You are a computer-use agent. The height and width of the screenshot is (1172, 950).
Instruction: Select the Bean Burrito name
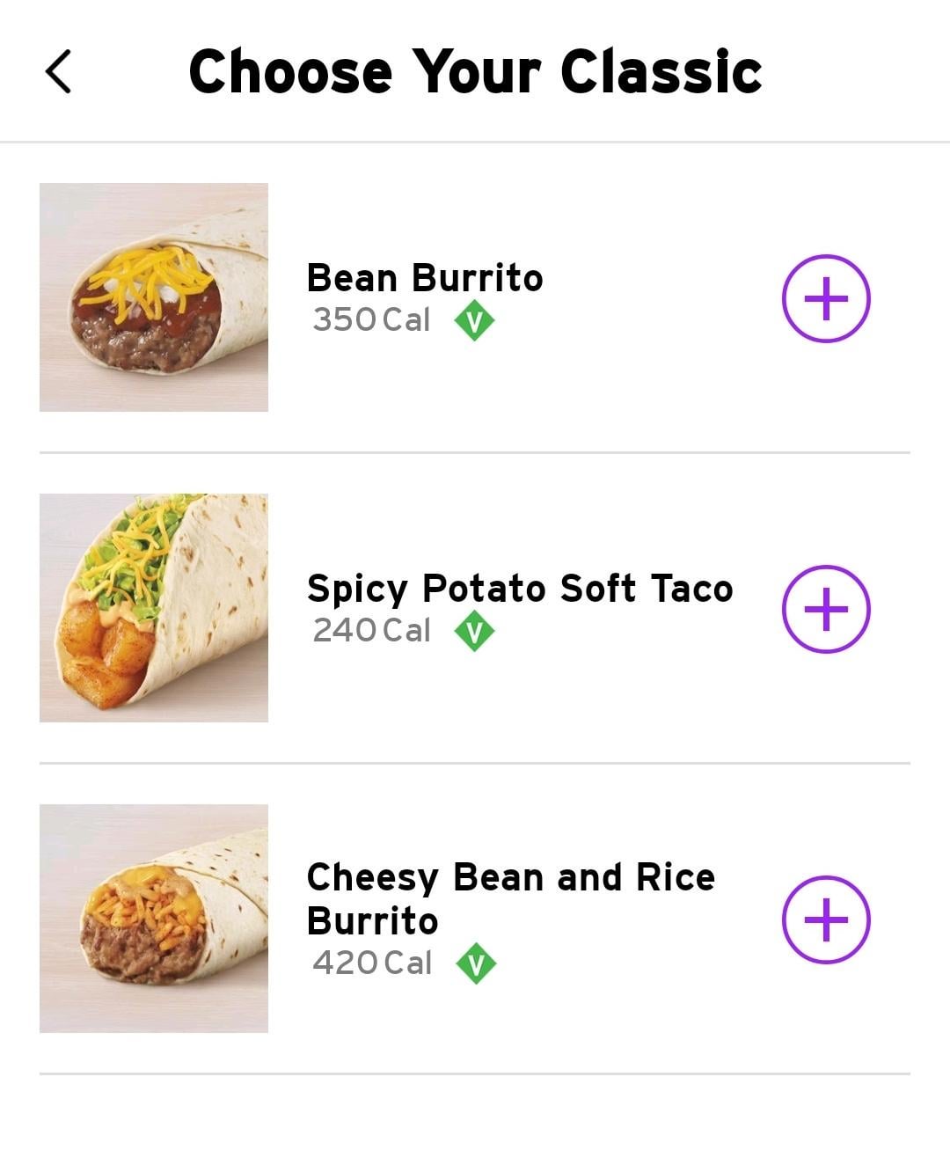point(425,278)
